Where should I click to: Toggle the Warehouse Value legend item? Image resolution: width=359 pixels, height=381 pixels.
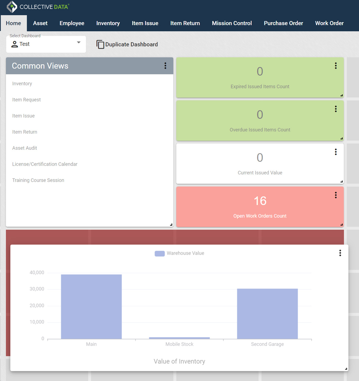click(179, 253)
